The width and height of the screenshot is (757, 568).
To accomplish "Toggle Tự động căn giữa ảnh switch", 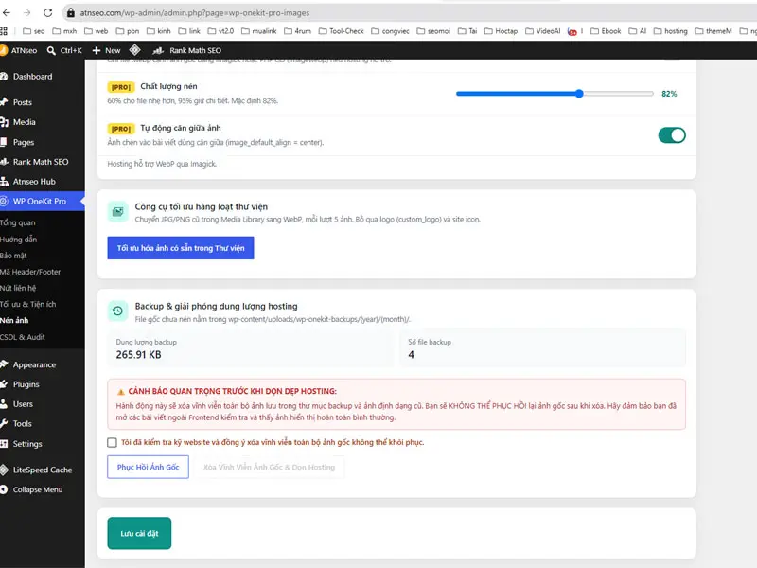I will click(672, 135).
